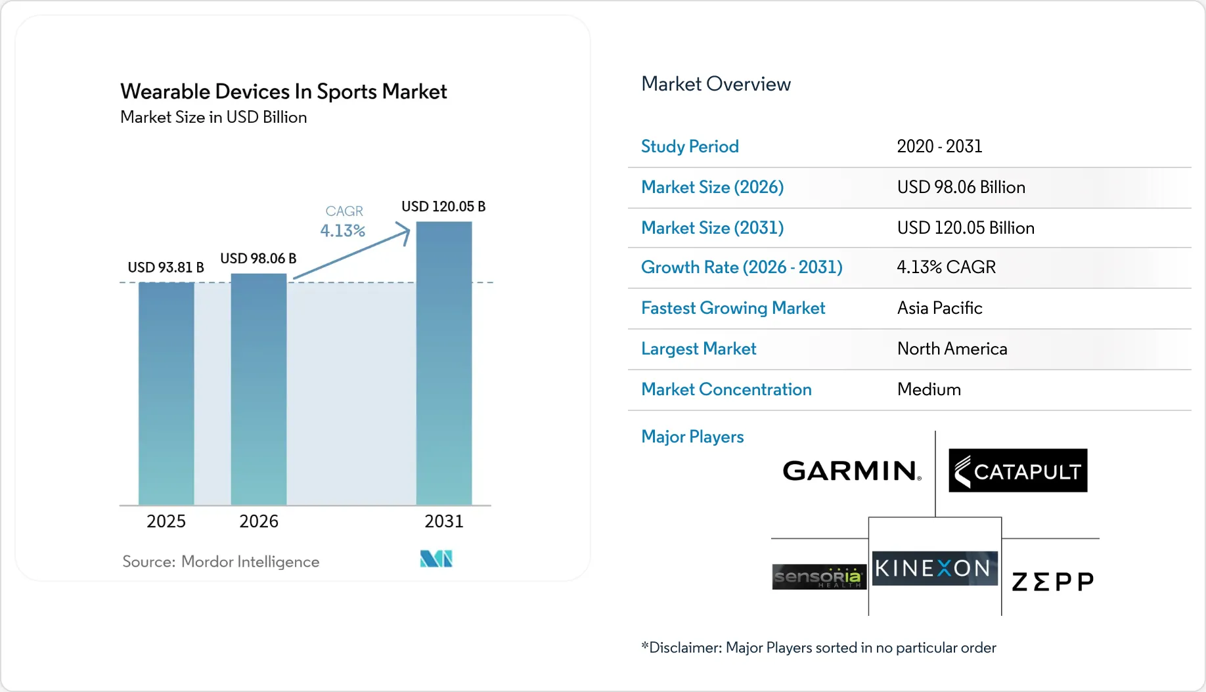Click the Zepp logo
Viewport: 1206px width, 692px height.
pos(1052,582)
